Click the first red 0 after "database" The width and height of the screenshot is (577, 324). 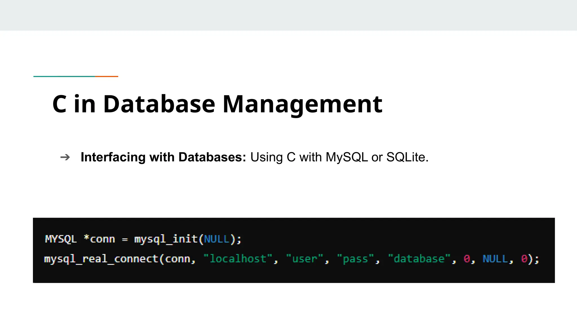coord(467,259)
